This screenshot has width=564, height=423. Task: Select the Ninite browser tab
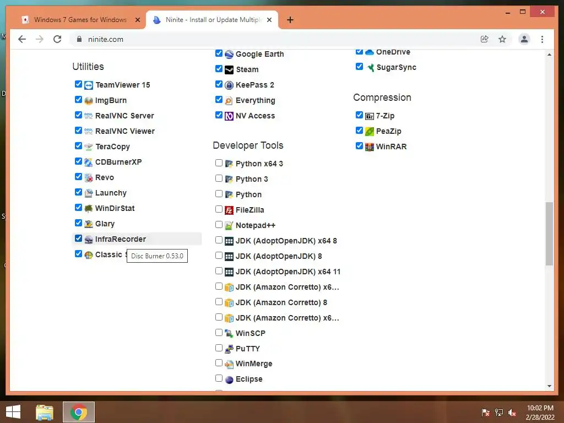[212, 20]
